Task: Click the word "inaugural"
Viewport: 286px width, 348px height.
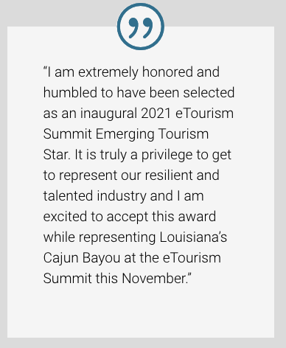Action: coord(109,114)
